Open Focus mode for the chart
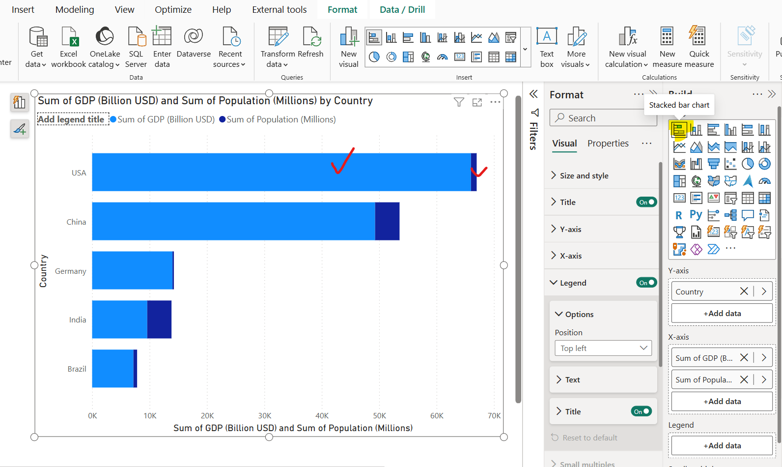The height and width of the screenshot is (467, 782). pos(477,102)
